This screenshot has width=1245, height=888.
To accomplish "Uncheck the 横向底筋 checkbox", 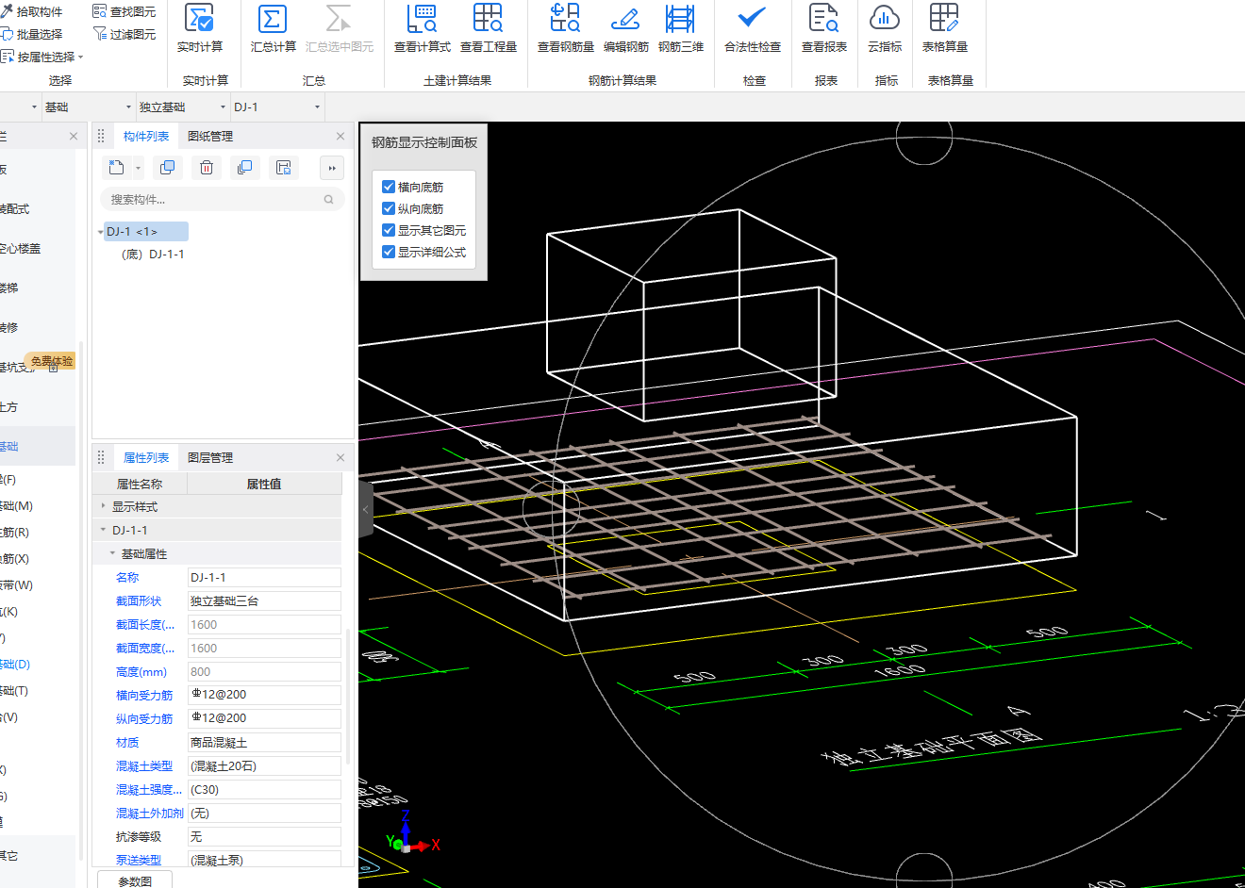I will [x=389, y=187].
